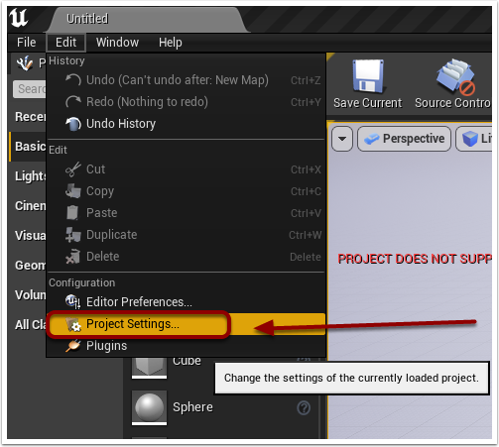Click the Edit menu bar item
Image resolution: width=499 pixels, height=447 pixels.
(x=66, y=43)
